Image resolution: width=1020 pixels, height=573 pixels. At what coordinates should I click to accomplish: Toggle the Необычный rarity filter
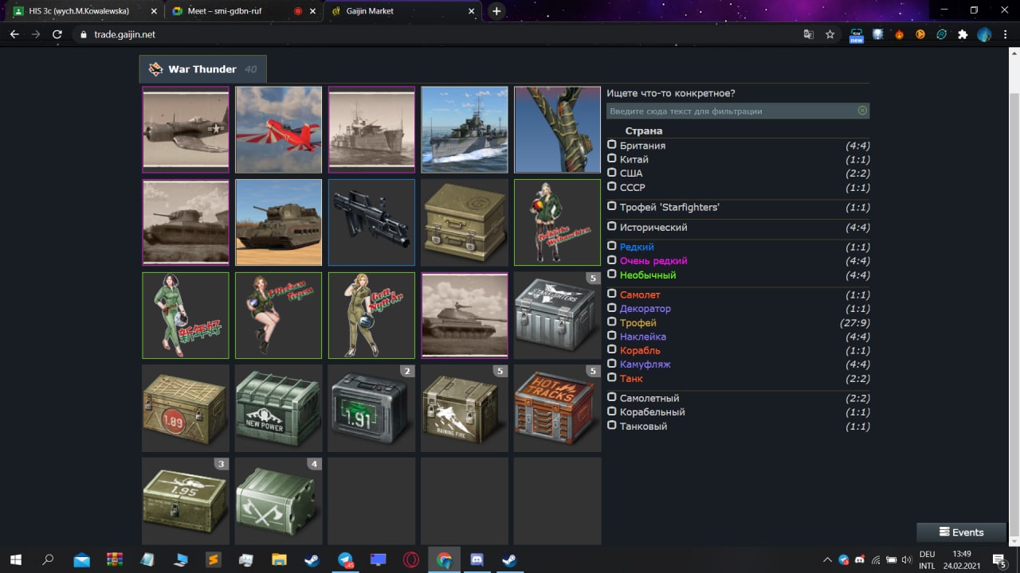point(612,275)
